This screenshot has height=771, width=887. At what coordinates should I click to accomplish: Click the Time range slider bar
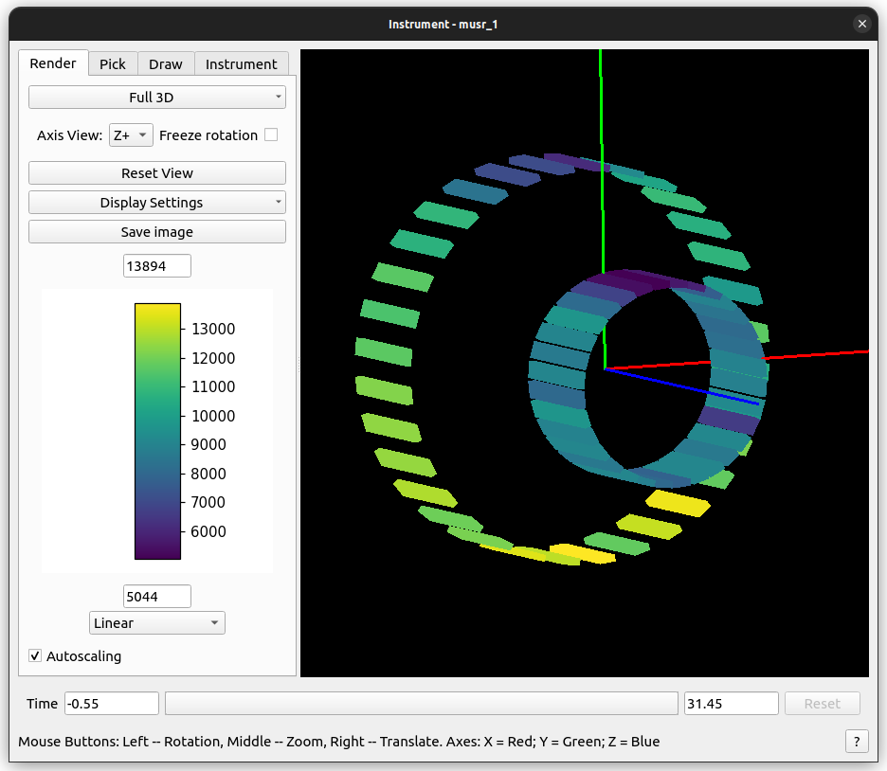tap(421, 704)
